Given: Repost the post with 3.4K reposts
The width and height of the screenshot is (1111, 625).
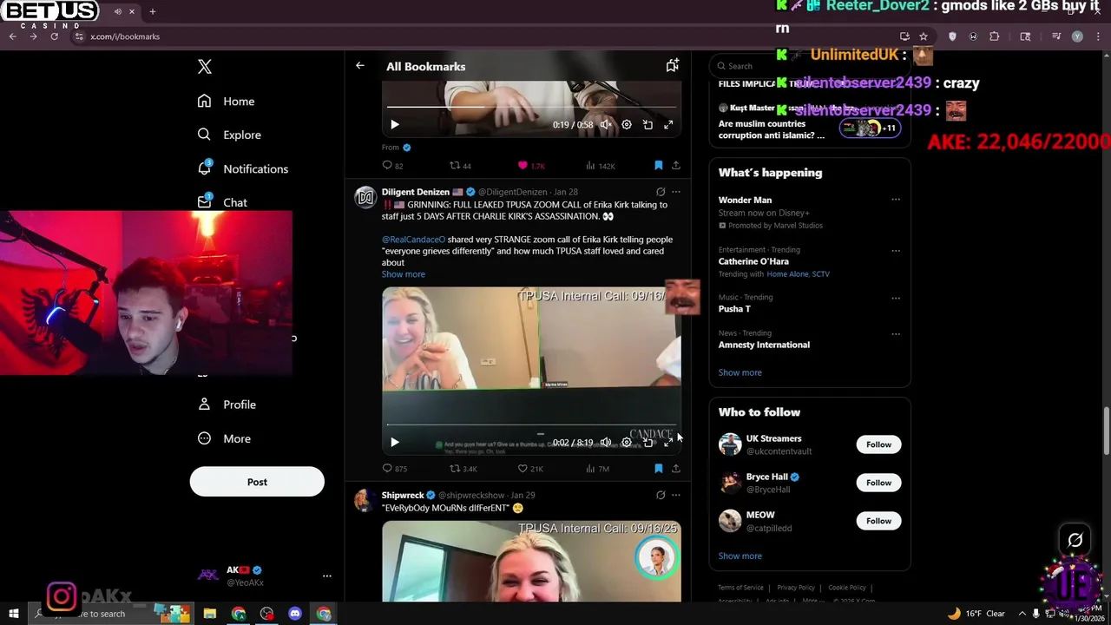Looking at the screenshot, I should 463,469.
